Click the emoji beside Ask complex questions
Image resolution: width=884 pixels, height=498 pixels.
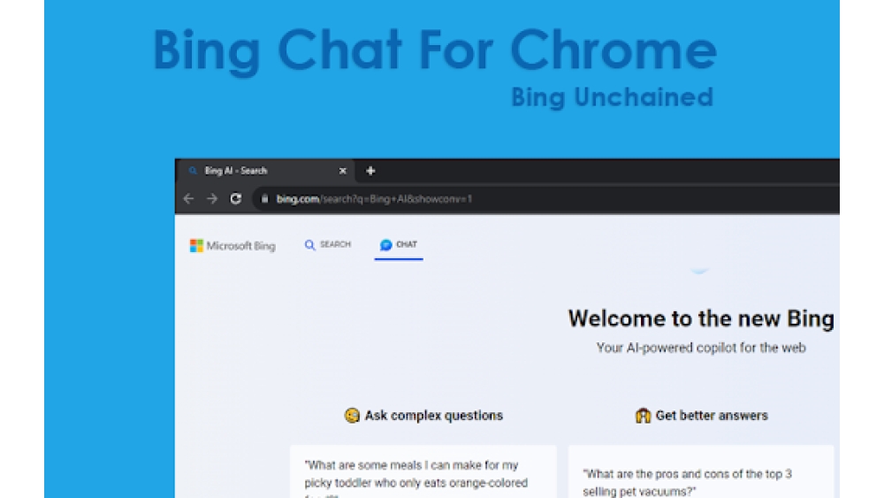(x=352, y=416)
